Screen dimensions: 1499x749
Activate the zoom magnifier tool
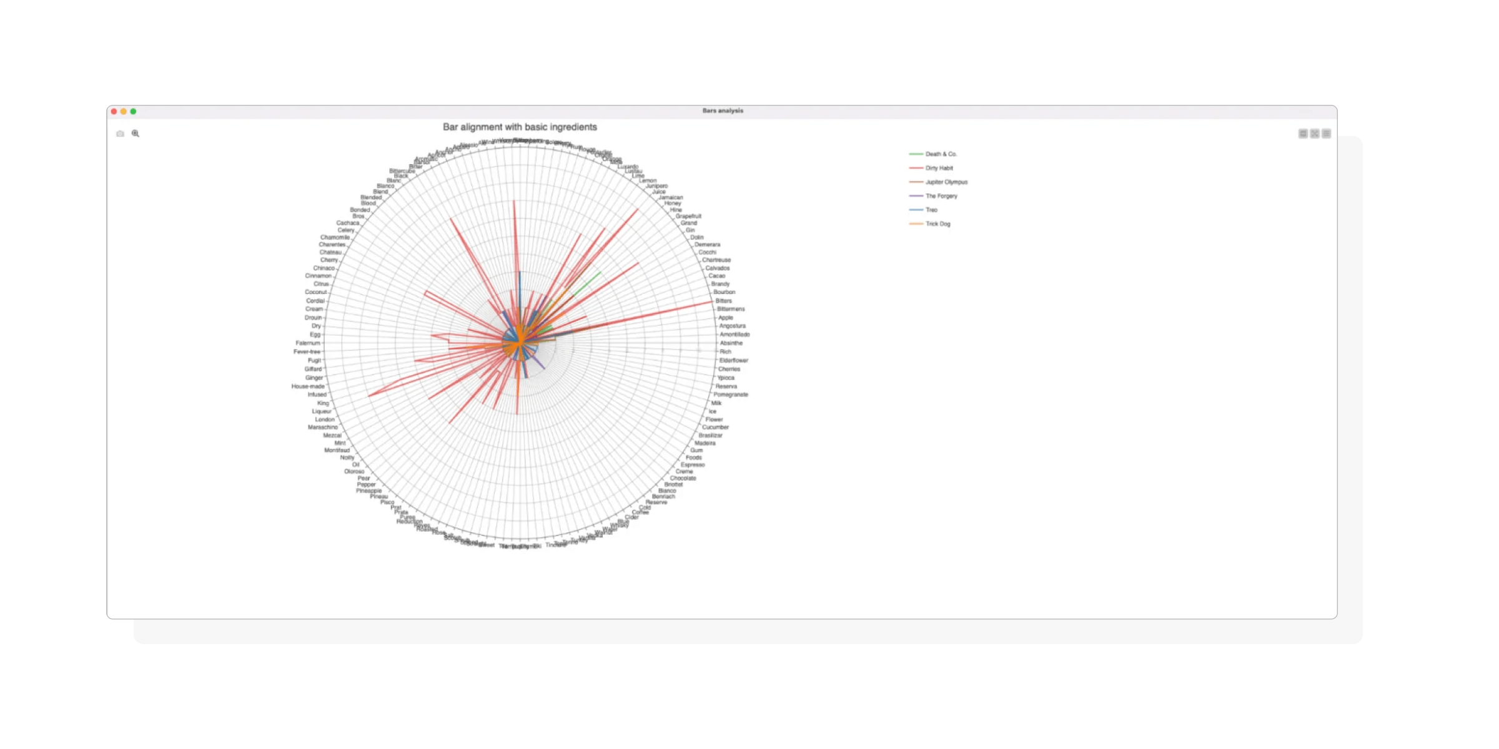[136, 134]
